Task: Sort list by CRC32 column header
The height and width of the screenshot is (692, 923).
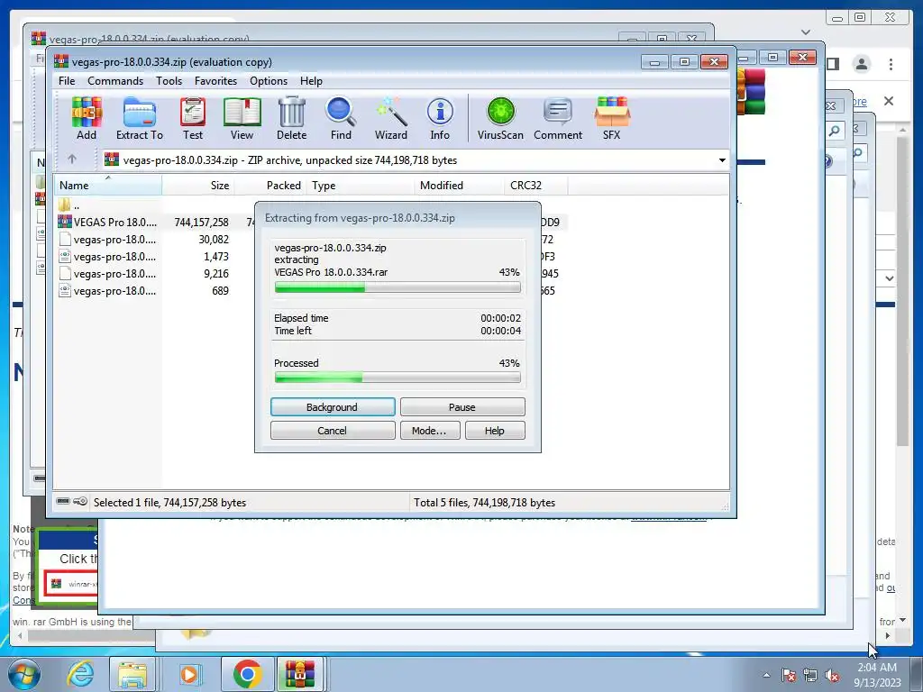Action: click(x=535, y=186)
